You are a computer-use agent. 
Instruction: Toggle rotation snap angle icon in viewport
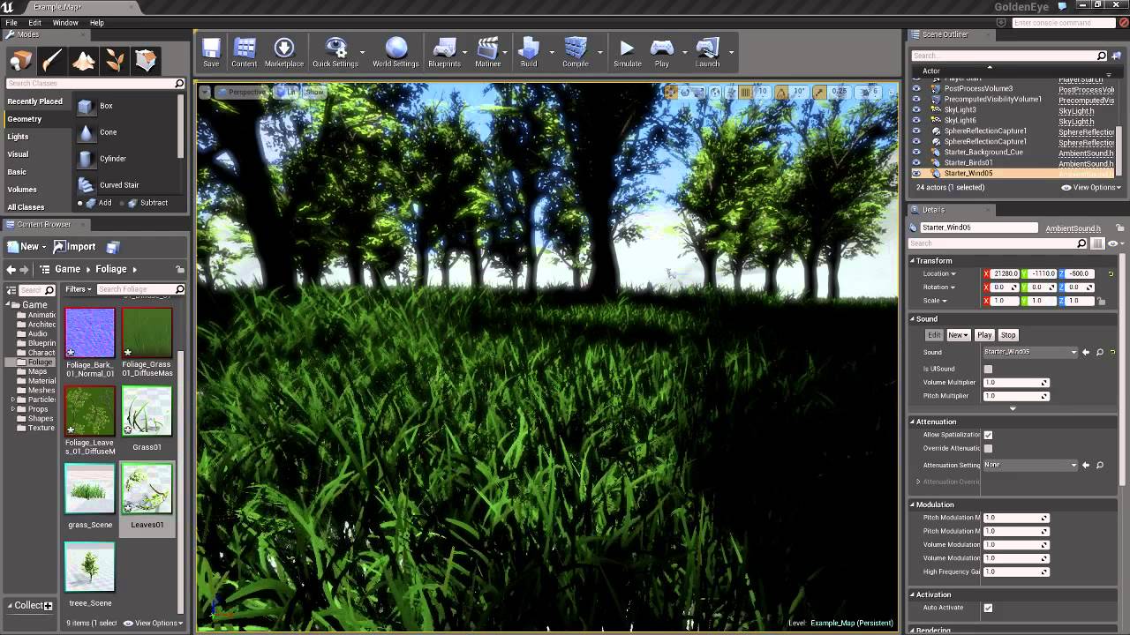781,93
